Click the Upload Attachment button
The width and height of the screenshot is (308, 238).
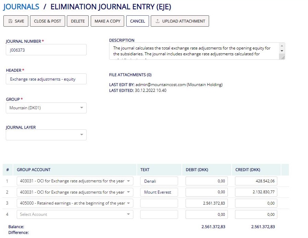tap(180, 21)
